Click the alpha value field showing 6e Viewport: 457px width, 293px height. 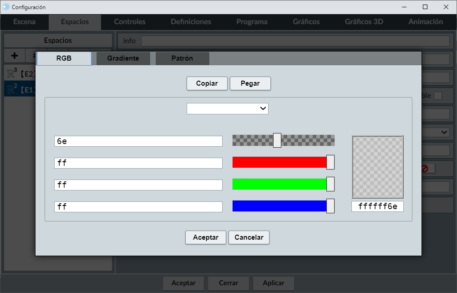[138, 141]
